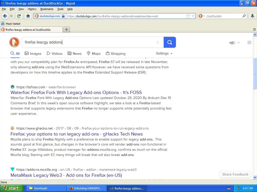The width and height of the screenshot is (257, 192).
Task: Switch to Downloads taskbar window
Action: point(46,188)
